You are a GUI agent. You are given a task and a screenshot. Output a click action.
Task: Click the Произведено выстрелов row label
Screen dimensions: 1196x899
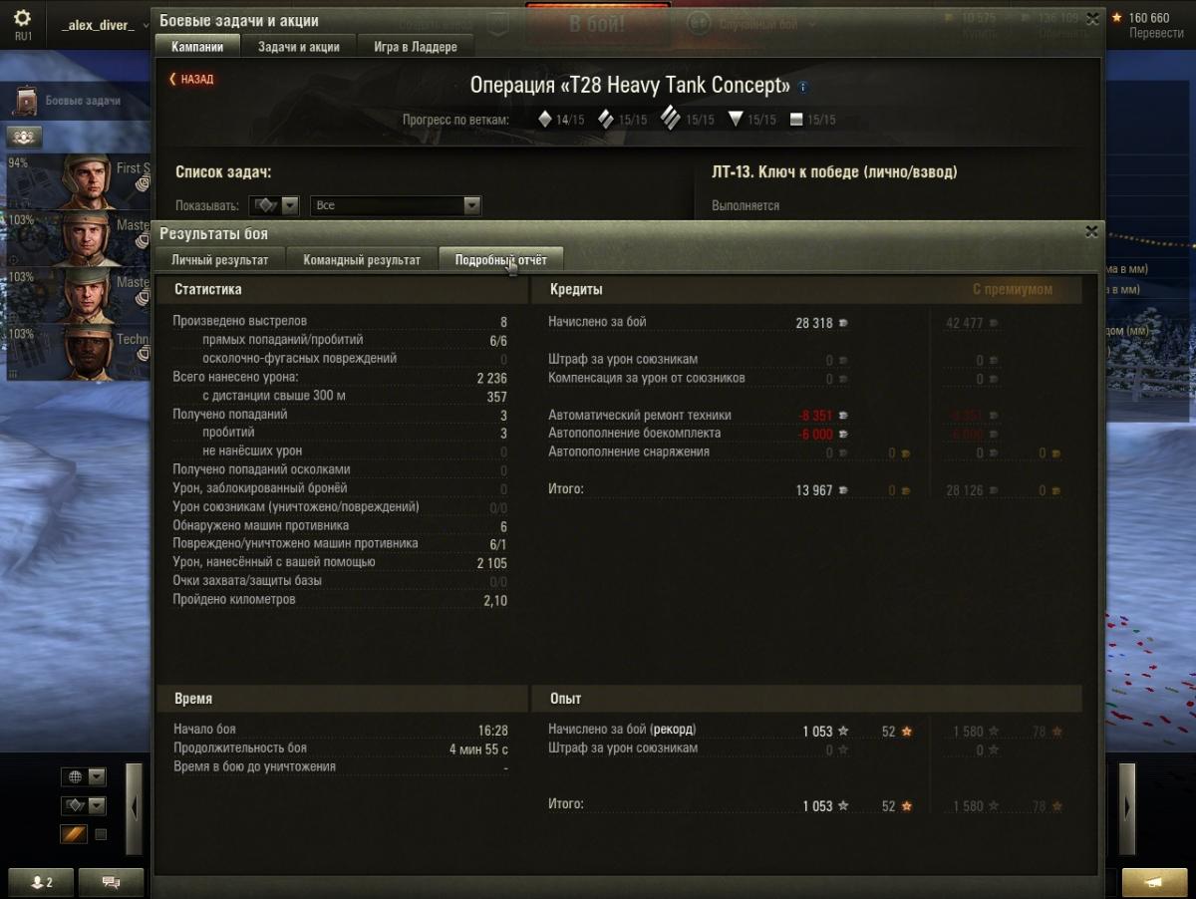(240, 322)
